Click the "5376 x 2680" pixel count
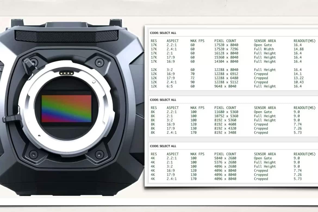 click(225, 162)
